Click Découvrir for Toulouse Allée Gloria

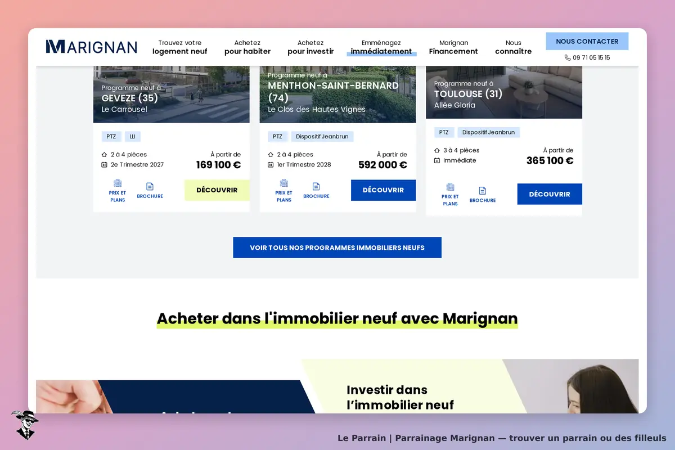(550, 194)
